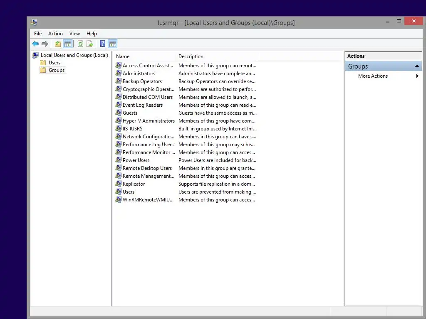The image size is (426, 319).
Task: Maximize the lusrmgr window
Action: point(399,21)
